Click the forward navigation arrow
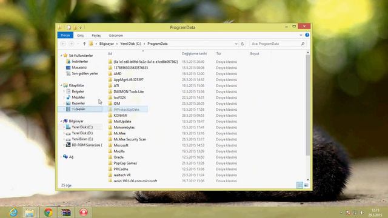 [72, 44]
